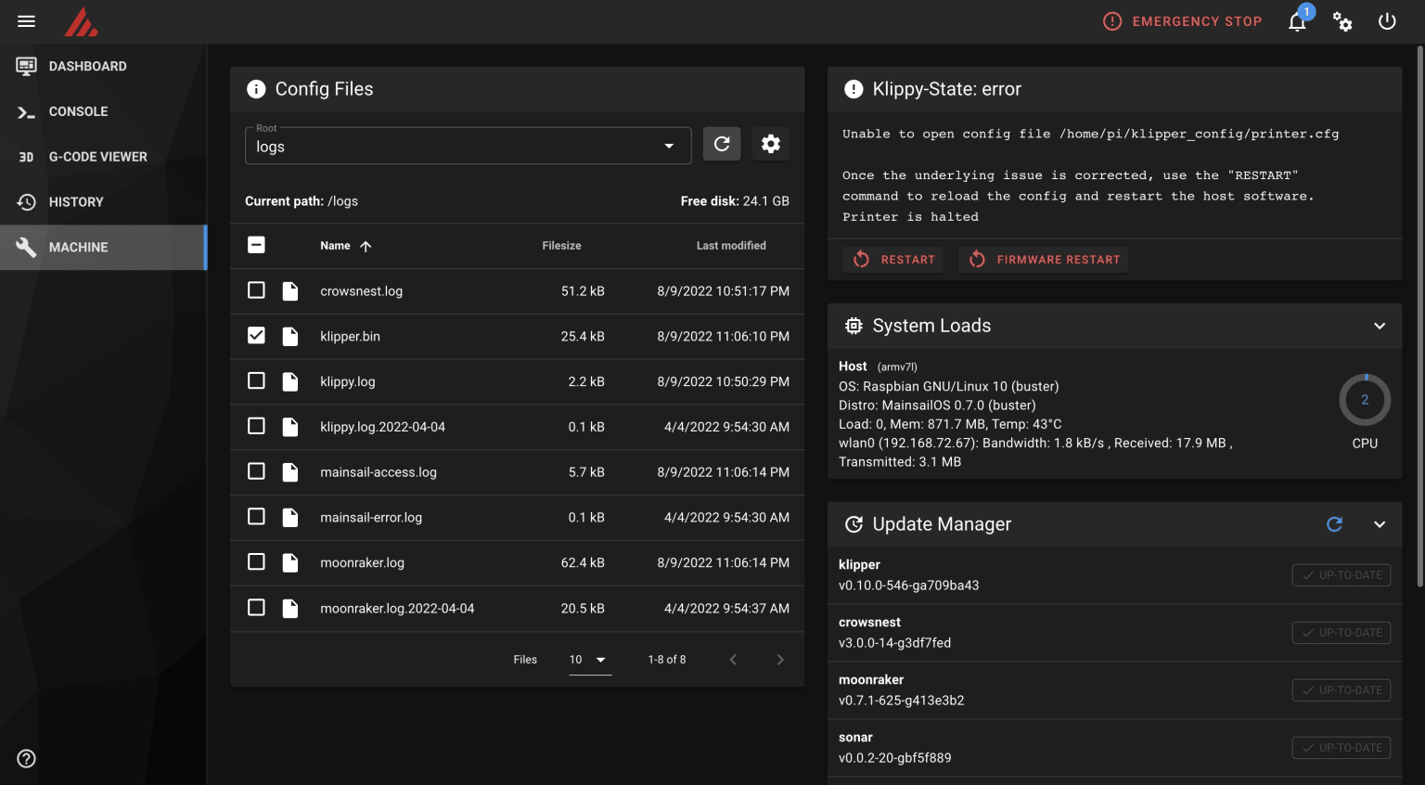Check the mainsail-error.log checkbox
Image resolution: width=1425 pixels, height=785 pixels.
click(x=257, y=517)
